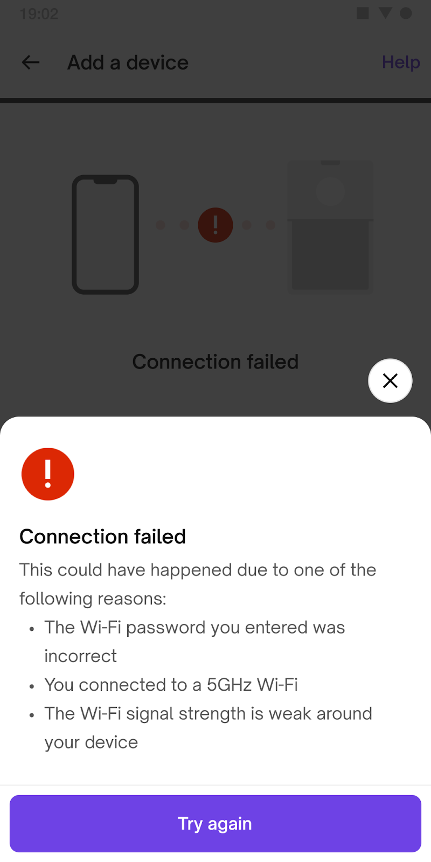This screenshot has height=862, width=431.
Task: Select the incorrect Wi-Fi password reason
Action: (x=194, y=642)
